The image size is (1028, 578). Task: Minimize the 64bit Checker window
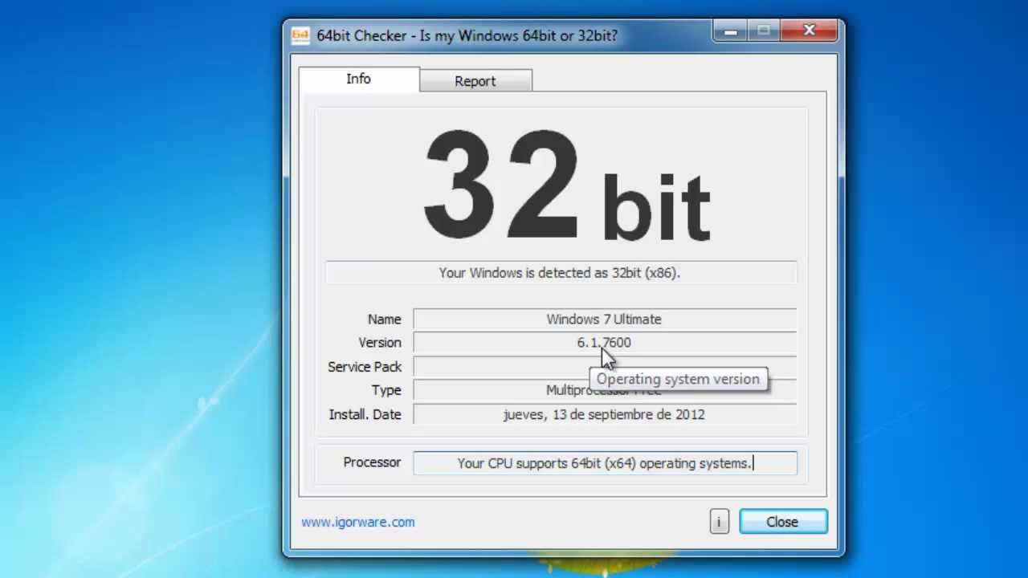731,32
